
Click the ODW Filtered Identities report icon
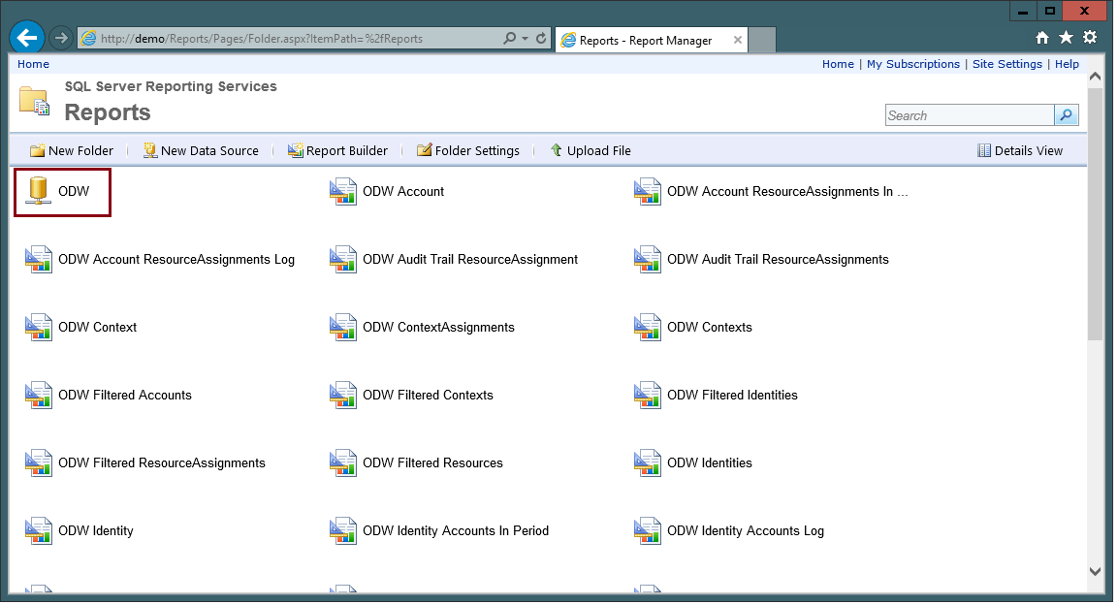[x=648, y=395]
